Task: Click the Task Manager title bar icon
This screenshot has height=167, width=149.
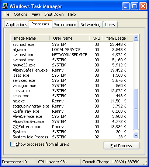Action: [5, 6]
